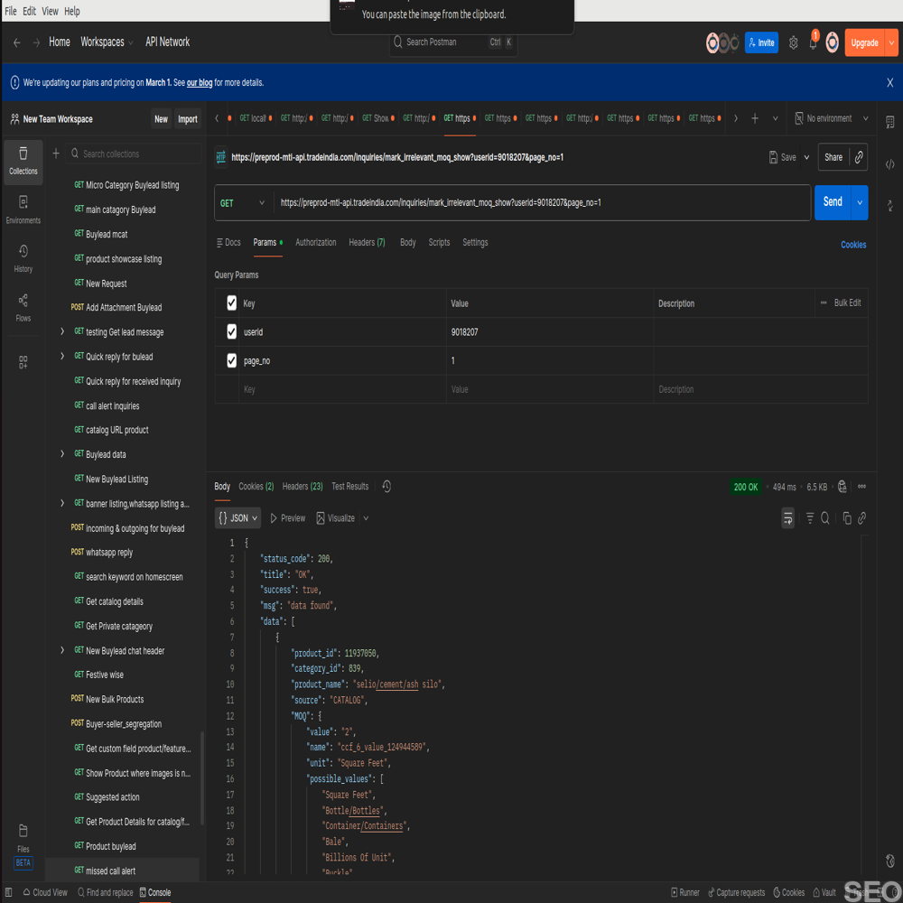Click the filter response icon

click(x=810, y=518)
